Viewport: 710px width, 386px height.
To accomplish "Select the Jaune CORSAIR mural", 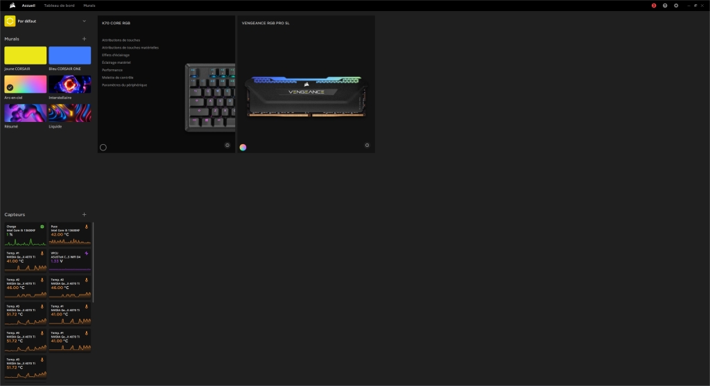I will pyautogui.click(x=26, y=55).
